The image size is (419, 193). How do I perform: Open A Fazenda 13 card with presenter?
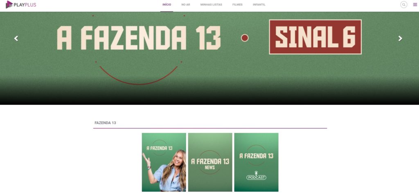coord(164,162)
